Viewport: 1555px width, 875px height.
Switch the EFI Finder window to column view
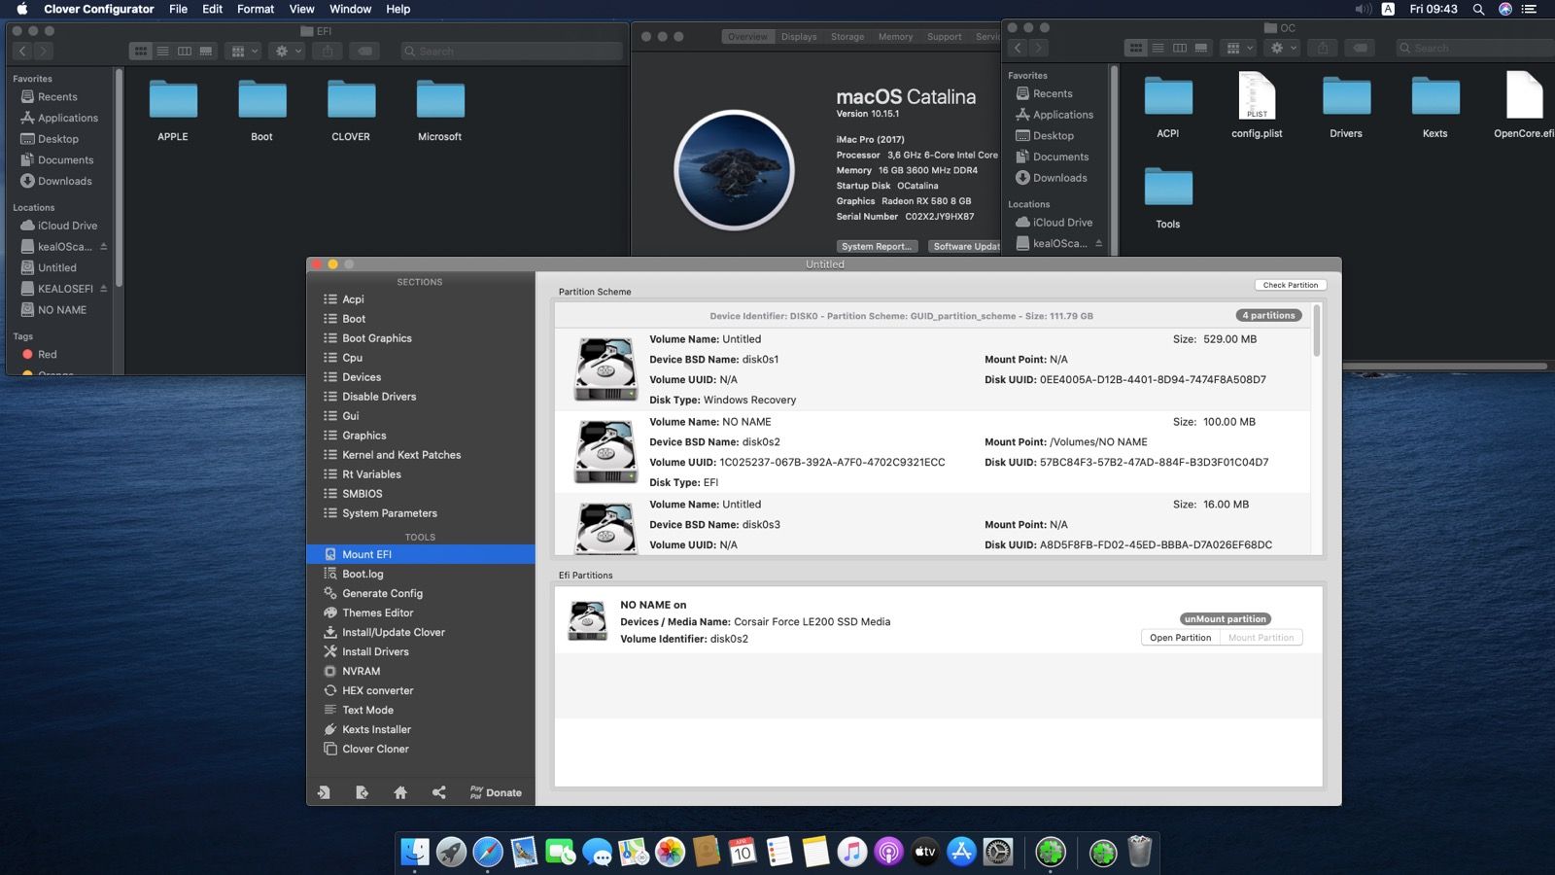point(184,52)
